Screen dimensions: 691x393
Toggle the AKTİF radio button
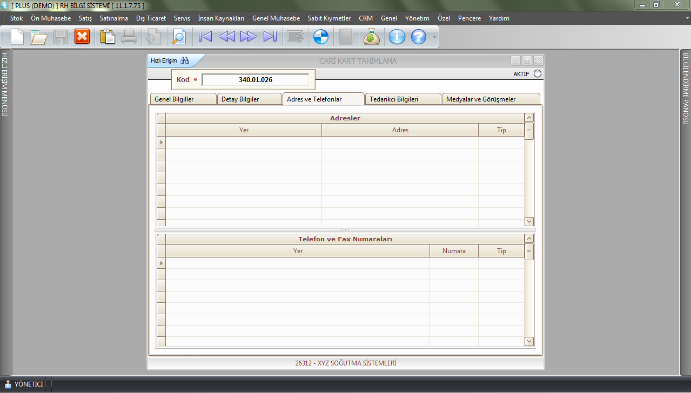click(537, 74)
